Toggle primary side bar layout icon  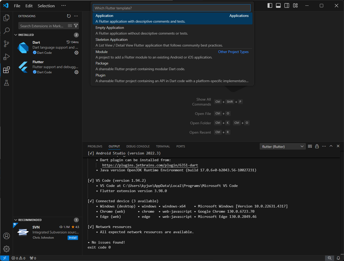point(270,5)
